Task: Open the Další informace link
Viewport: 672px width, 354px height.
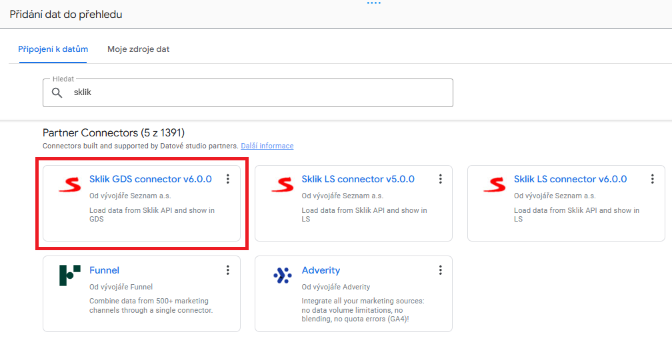Action: click(x=267, y=146)
